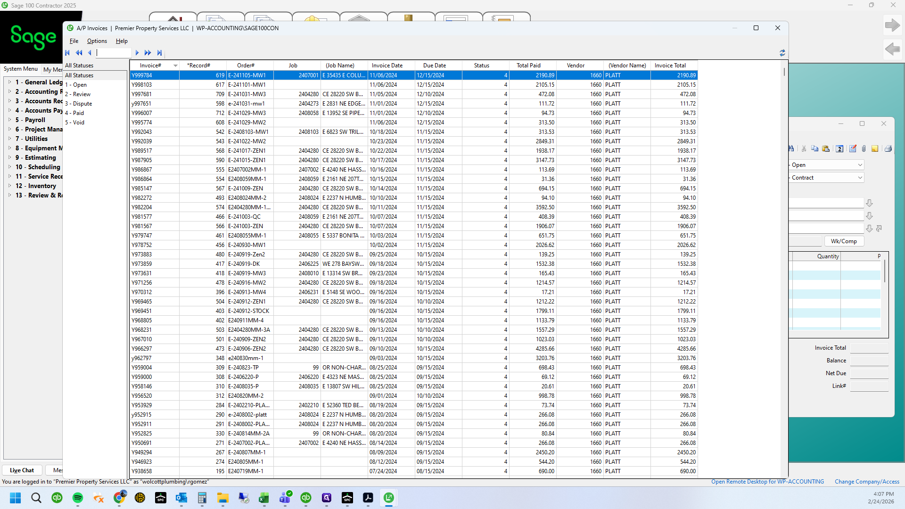Image resolution: width=905 pixels, height=509 pixels.
Task: Go to first record navigation arrow
Action: (x=67, y=53)
